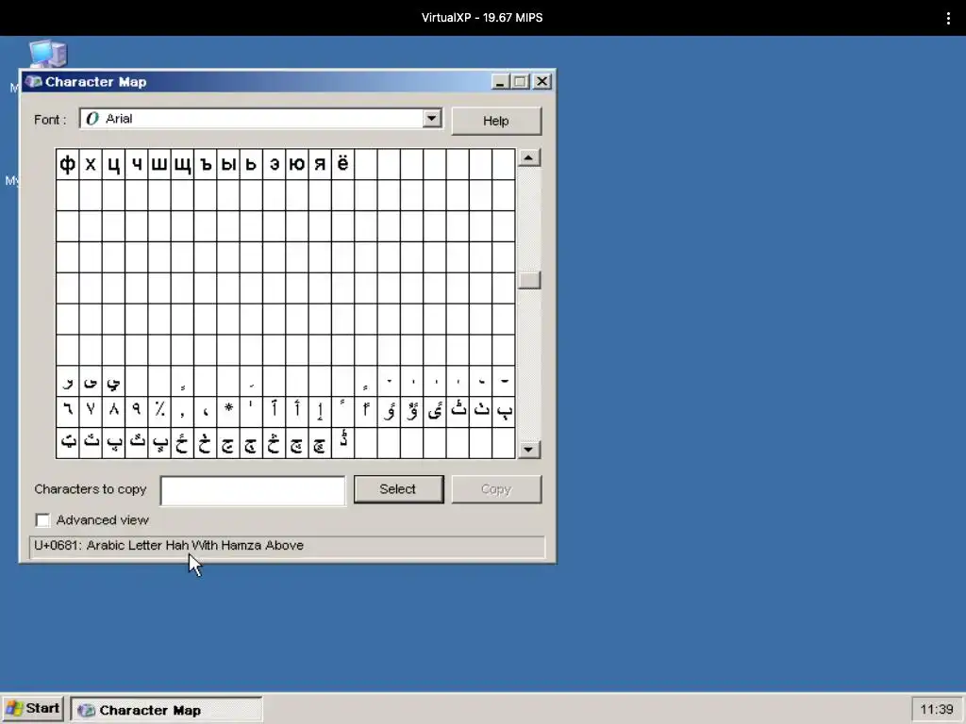Click the character grid scroll down arrow
Image resolution: width=966 pixels, height=724 pixels.
click(528, 450)
